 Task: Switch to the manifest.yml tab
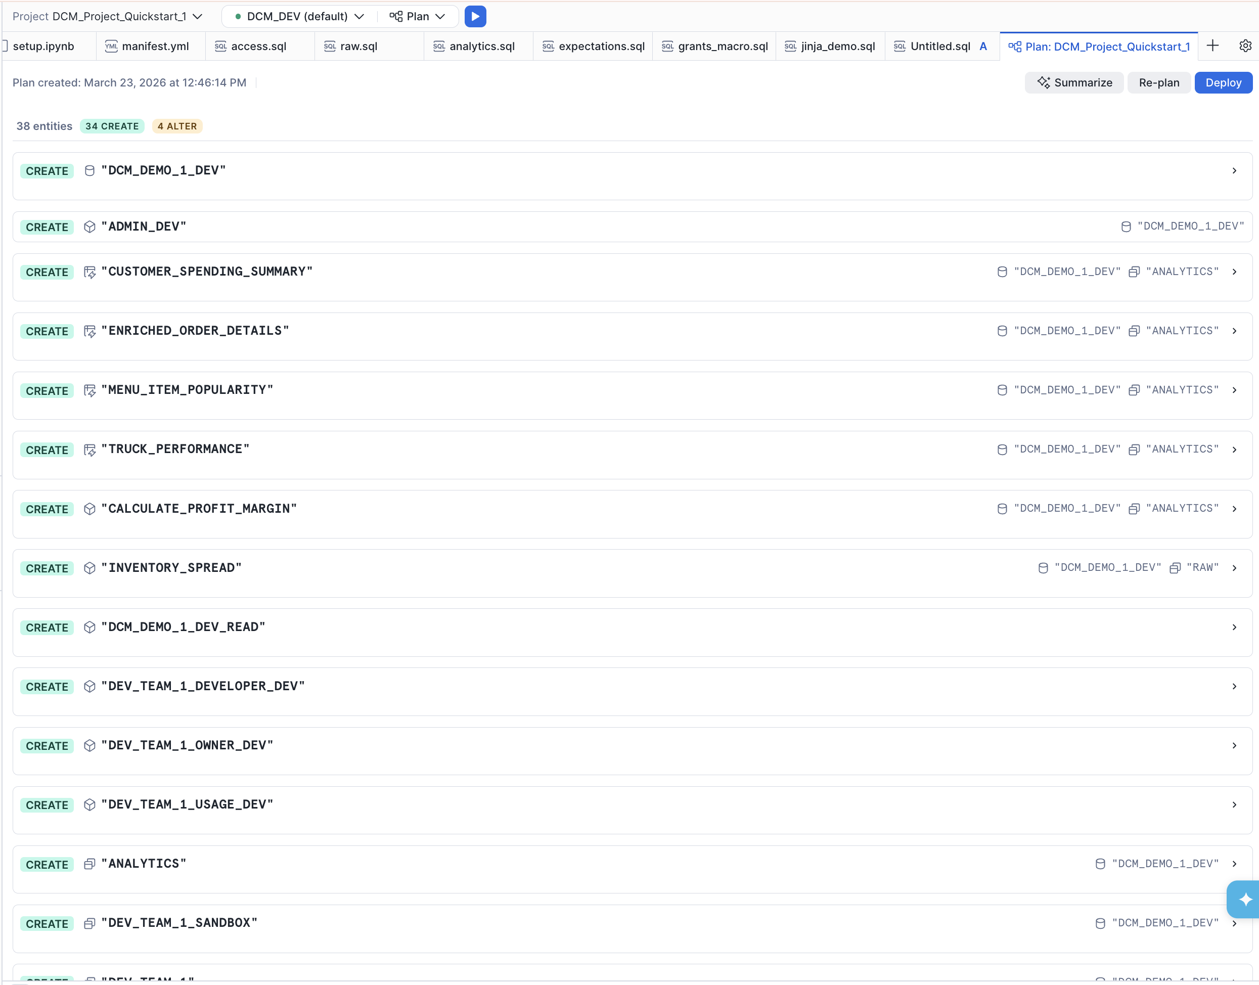pyautogui.click(x=155, y=46)
